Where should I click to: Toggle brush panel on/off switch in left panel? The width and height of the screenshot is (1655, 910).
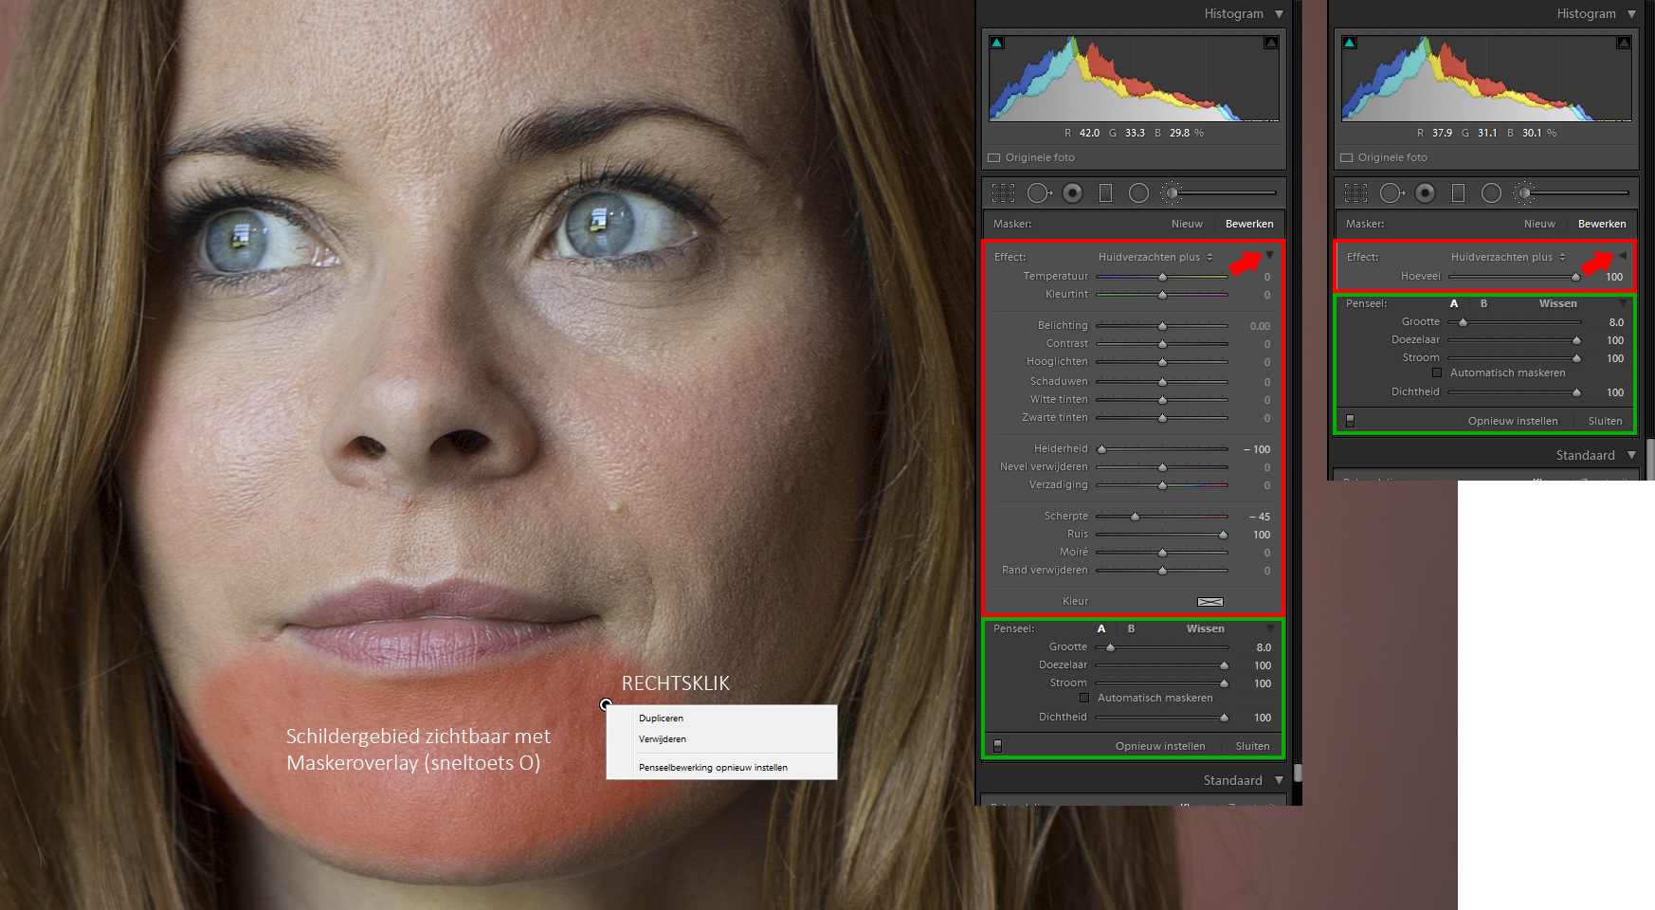click(997, 746)
